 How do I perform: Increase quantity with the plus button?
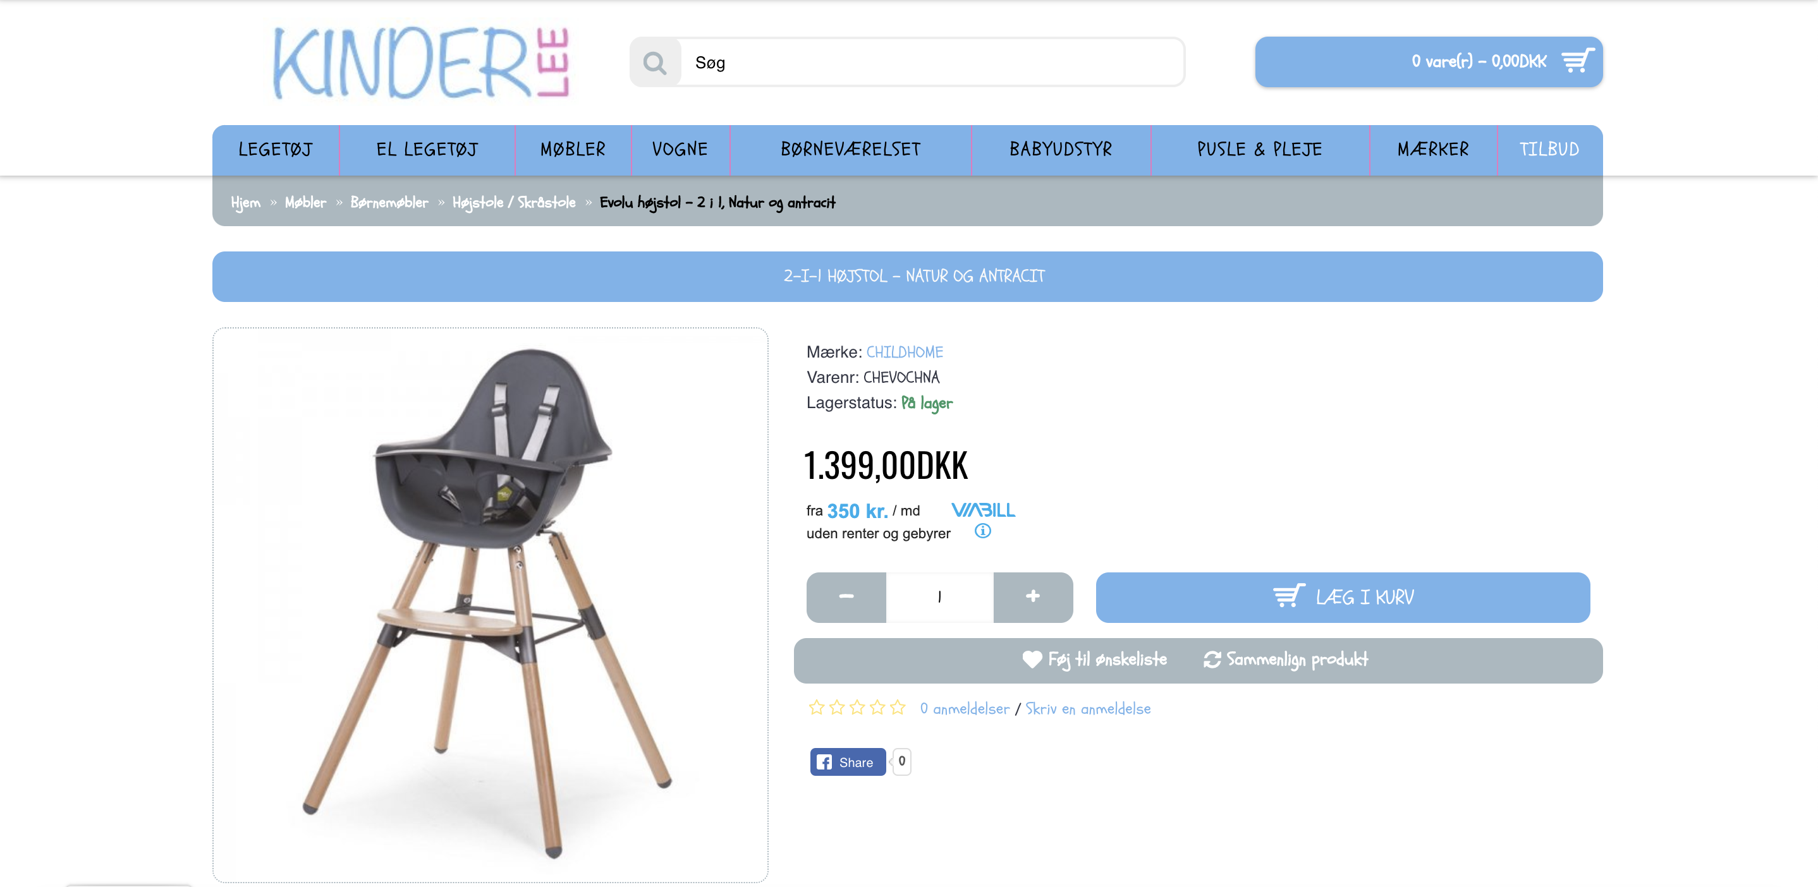tap(1033, 597)
